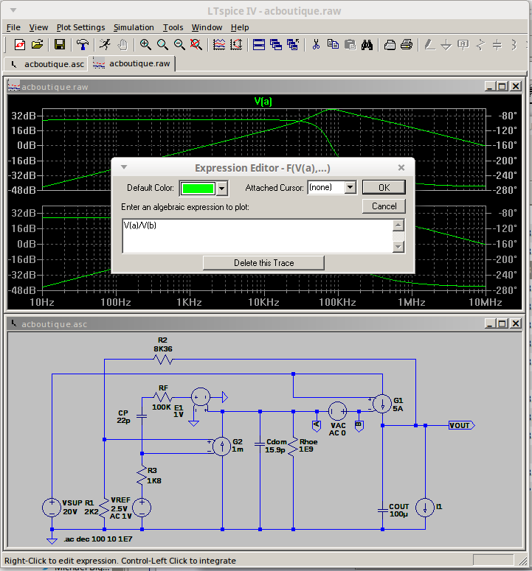
Task: Click OK in Expression Editor
Action: click(384, 188)
